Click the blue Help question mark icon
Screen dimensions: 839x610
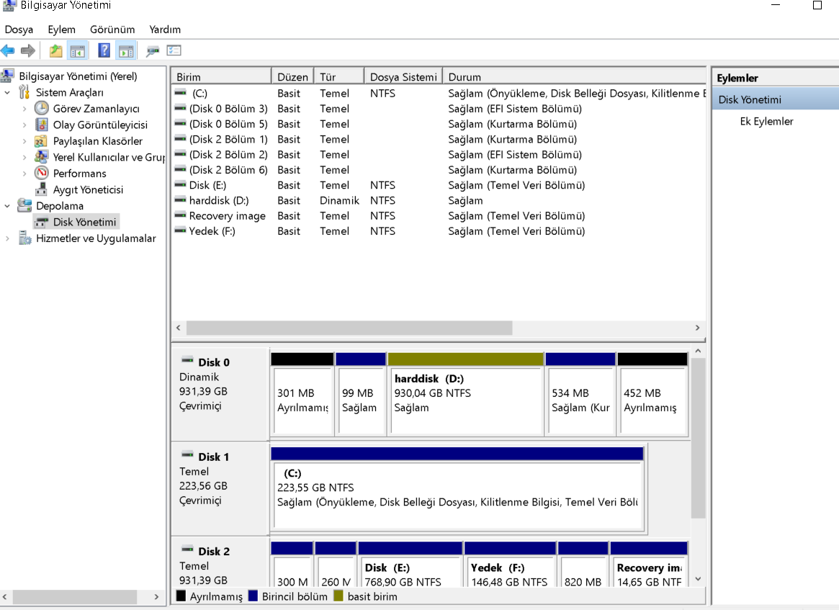pos(104,51)
